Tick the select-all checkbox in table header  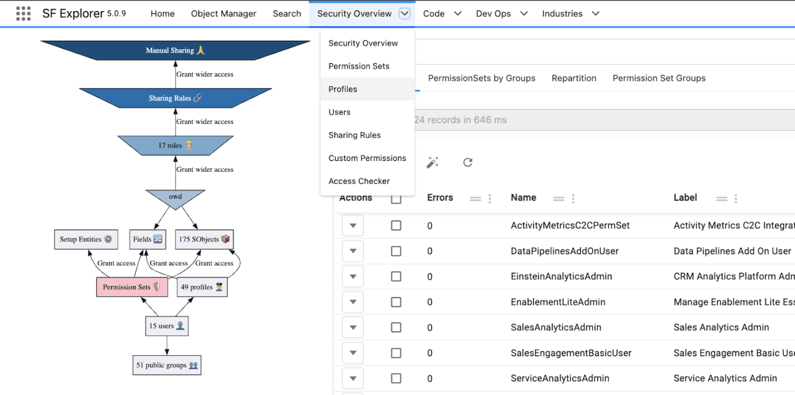point(396,198)
